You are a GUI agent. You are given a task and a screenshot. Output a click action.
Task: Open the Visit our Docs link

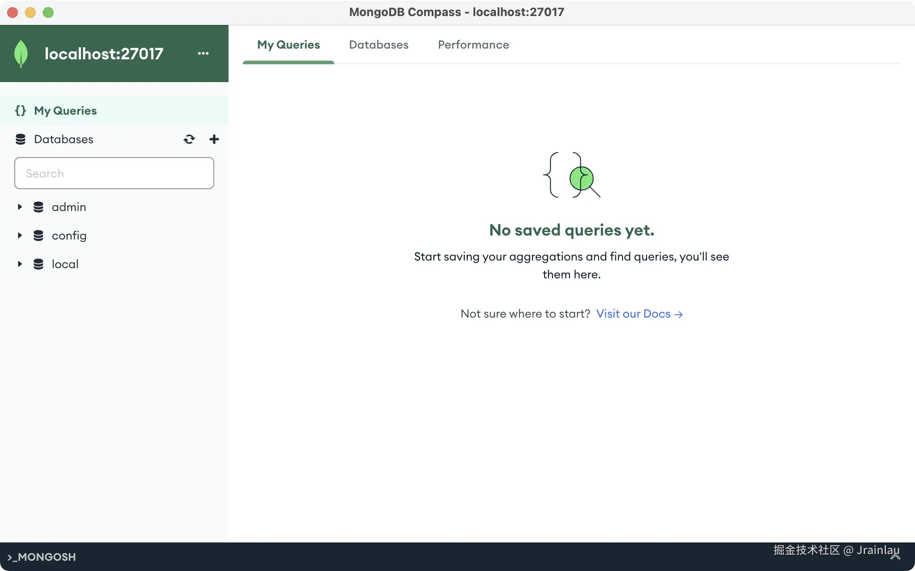[639, 314]
